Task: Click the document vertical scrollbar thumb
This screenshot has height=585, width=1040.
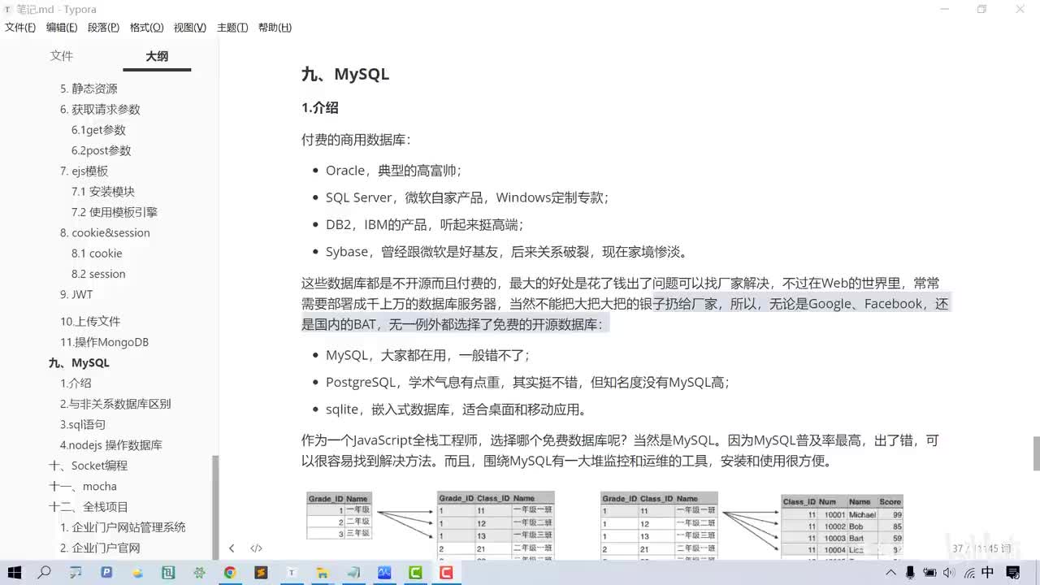Action: pos(1036,453)
